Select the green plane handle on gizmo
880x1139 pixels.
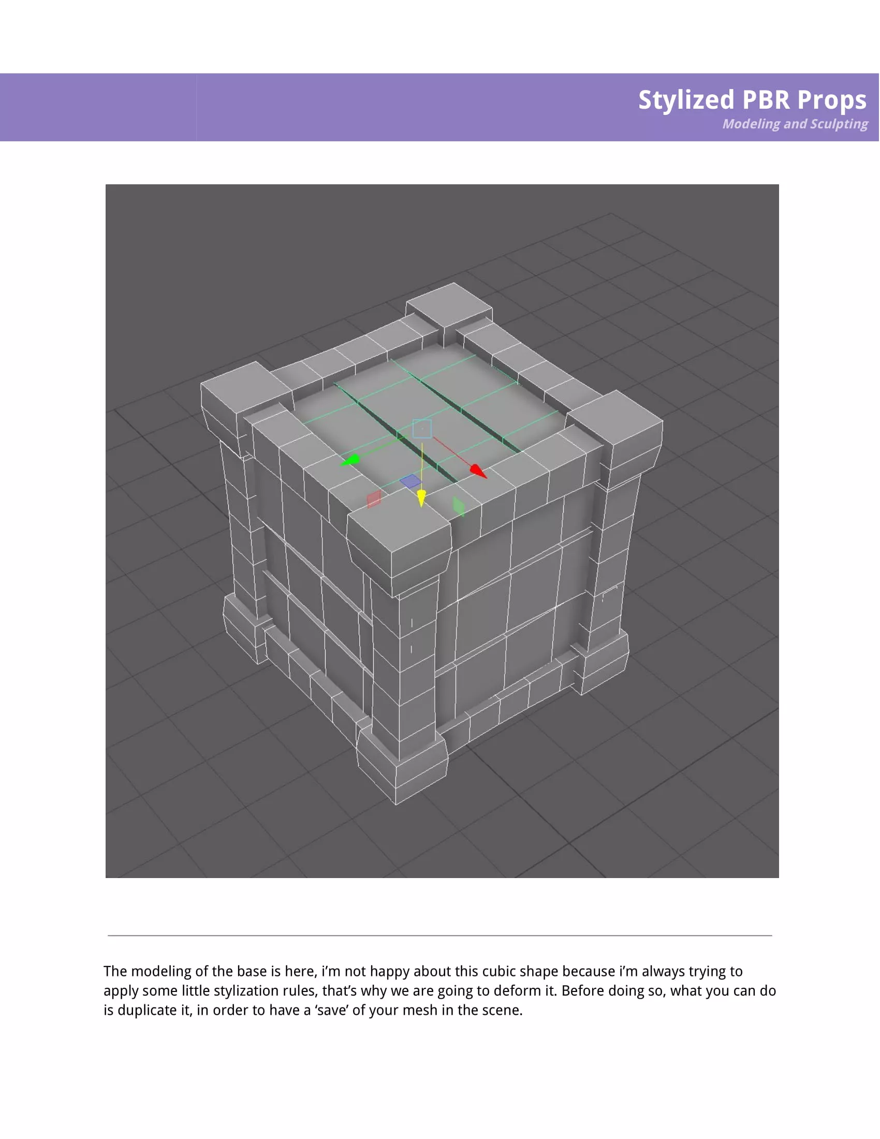(x=458, y=505)
